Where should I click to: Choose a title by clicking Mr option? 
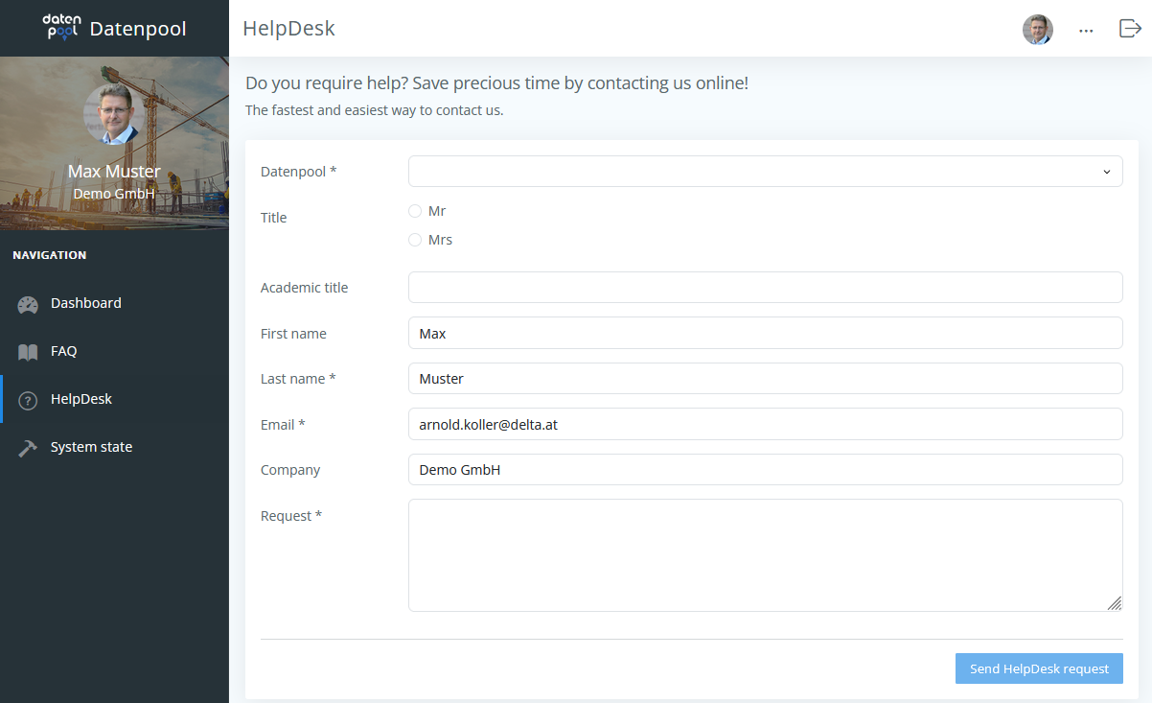(x=415, y=210)
